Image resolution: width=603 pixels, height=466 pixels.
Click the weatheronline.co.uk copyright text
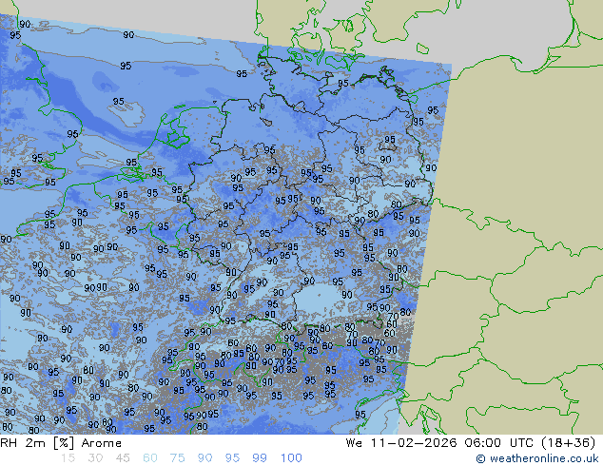coord(537,458)
